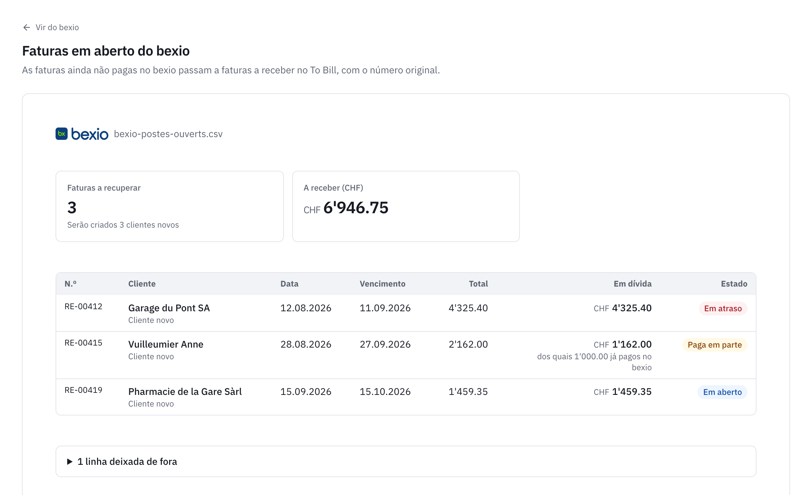Screen dimensions: 812x495
Task: Click the note about 1'000.00 já pagos
Action: click(x=594, y=362)
